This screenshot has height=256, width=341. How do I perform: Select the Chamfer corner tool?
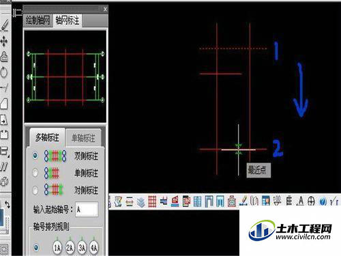click(4, 104)
